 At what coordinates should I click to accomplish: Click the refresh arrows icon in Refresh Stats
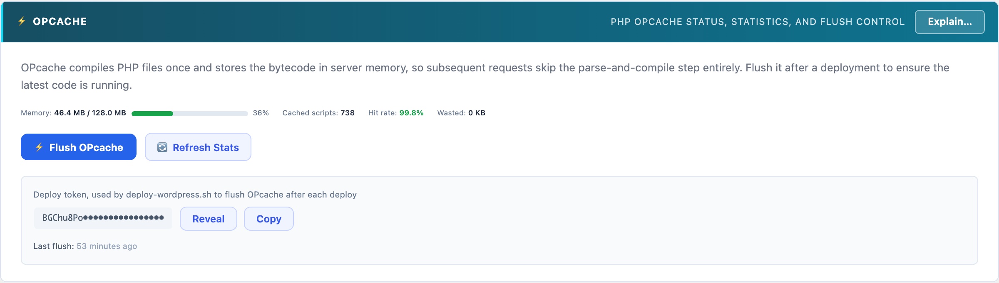click(x=162, y=147)
